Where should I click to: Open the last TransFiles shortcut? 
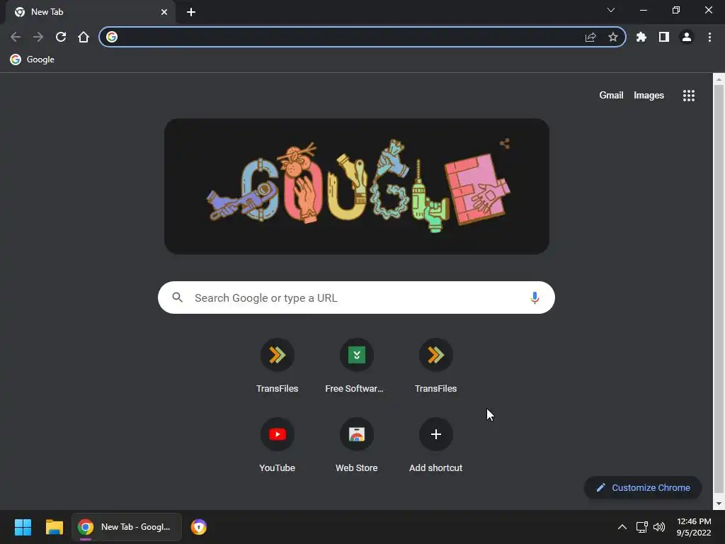coord(435,365)
